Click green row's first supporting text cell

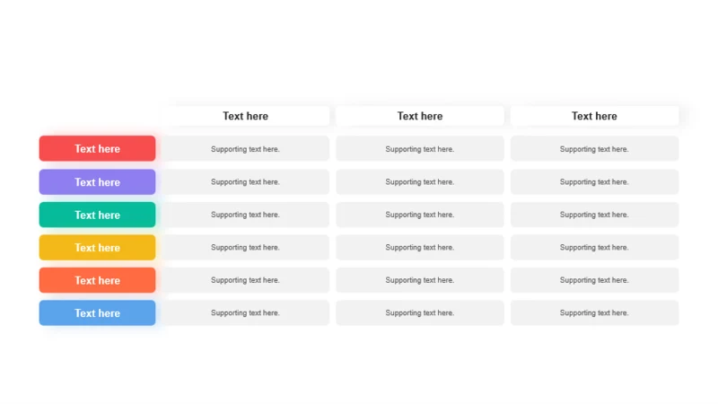click(245, 215)
